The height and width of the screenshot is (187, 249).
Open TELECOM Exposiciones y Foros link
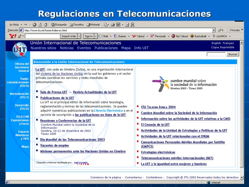click(20, 120)
